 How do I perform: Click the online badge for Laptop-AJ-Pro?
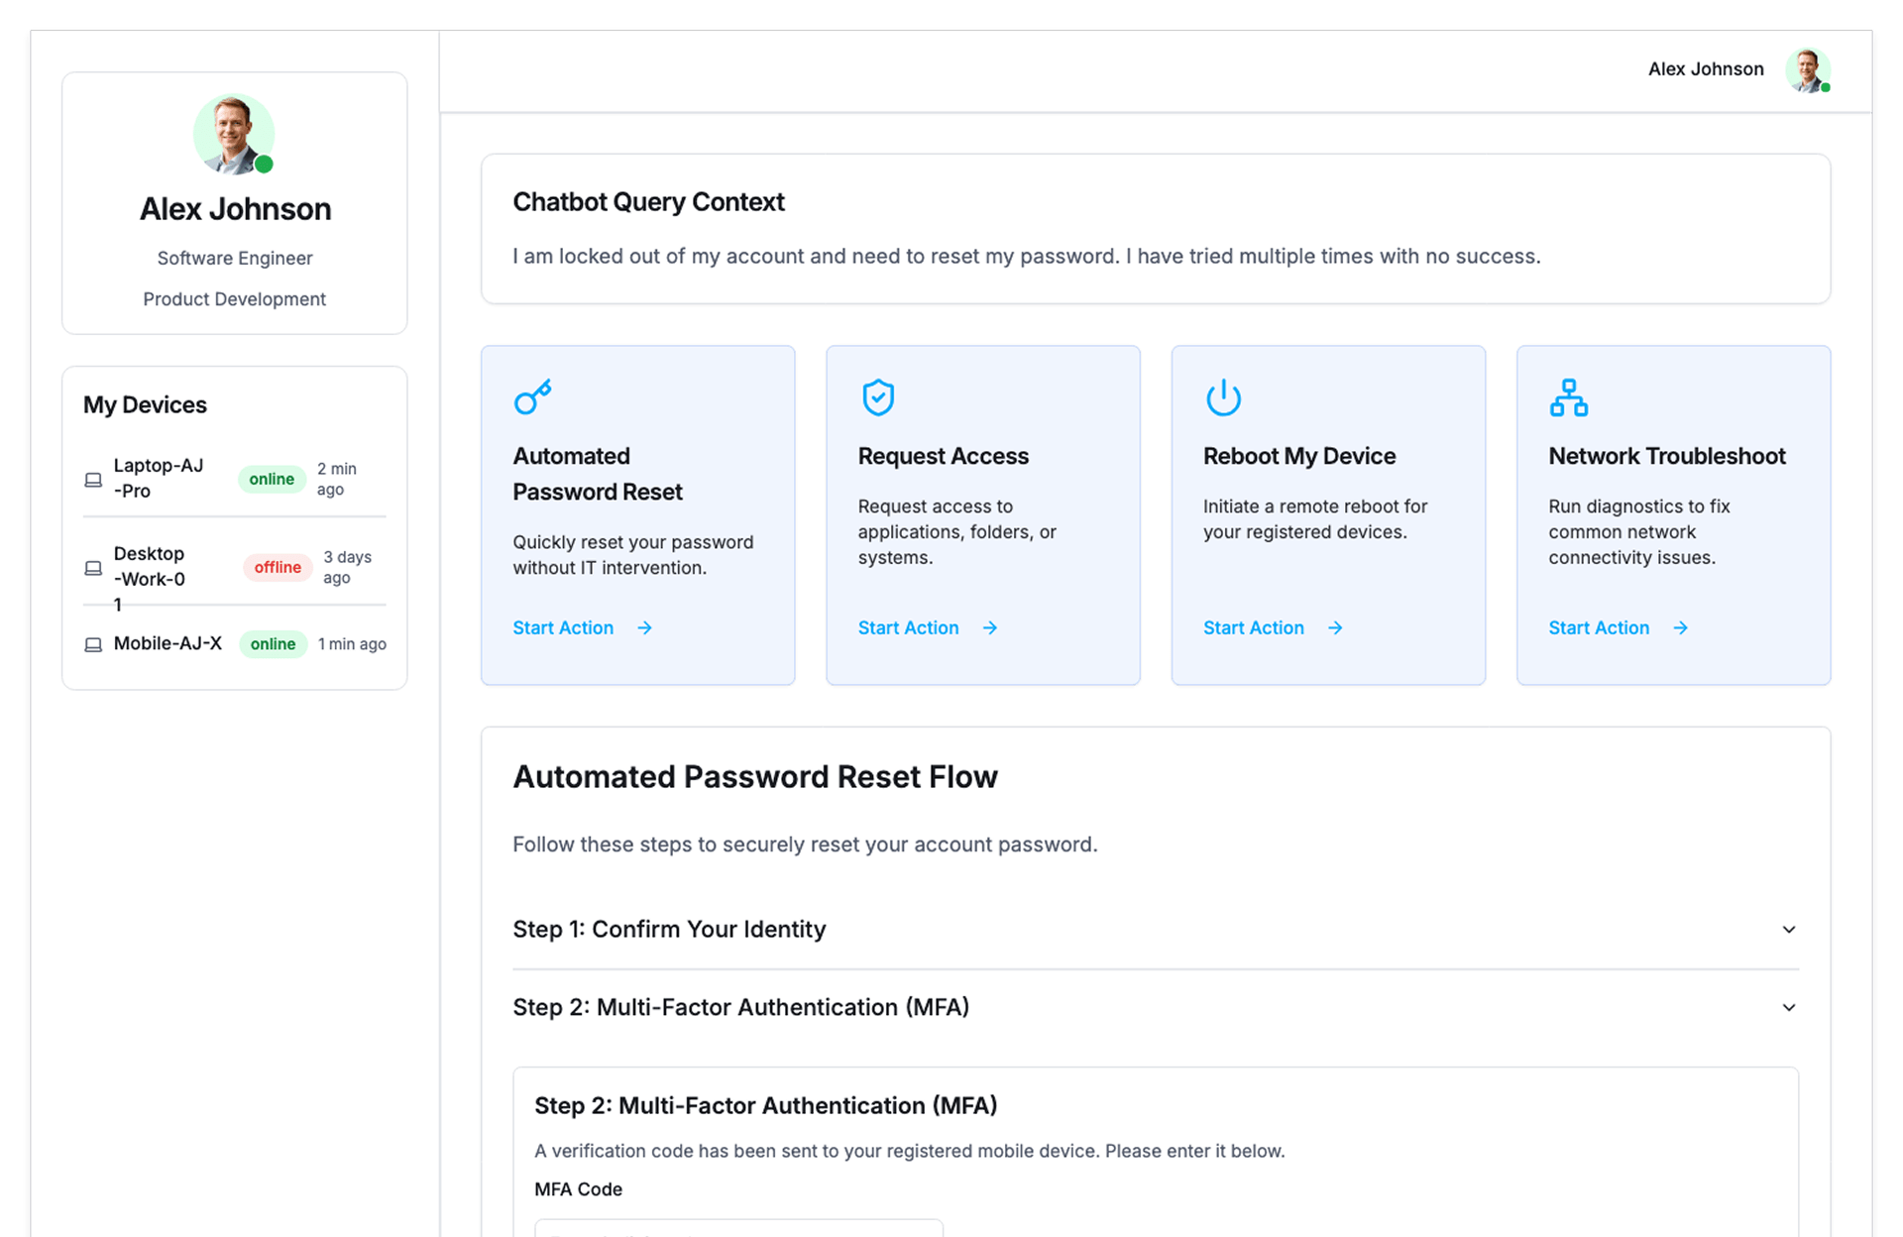point(272,480)
